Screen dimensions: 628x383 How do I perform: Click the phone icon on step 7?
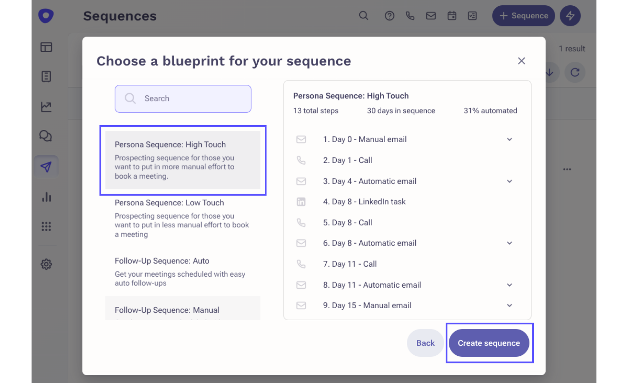(301, 264)
